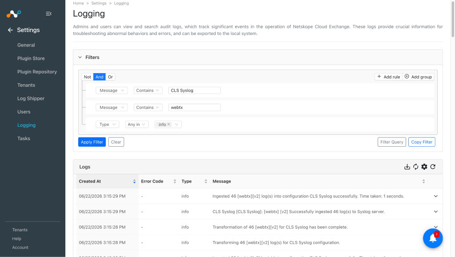This screenshot has height=257, width=455.
Task: Open the Message field dropdown for webtx rule
Action: (x=112, y=107)
